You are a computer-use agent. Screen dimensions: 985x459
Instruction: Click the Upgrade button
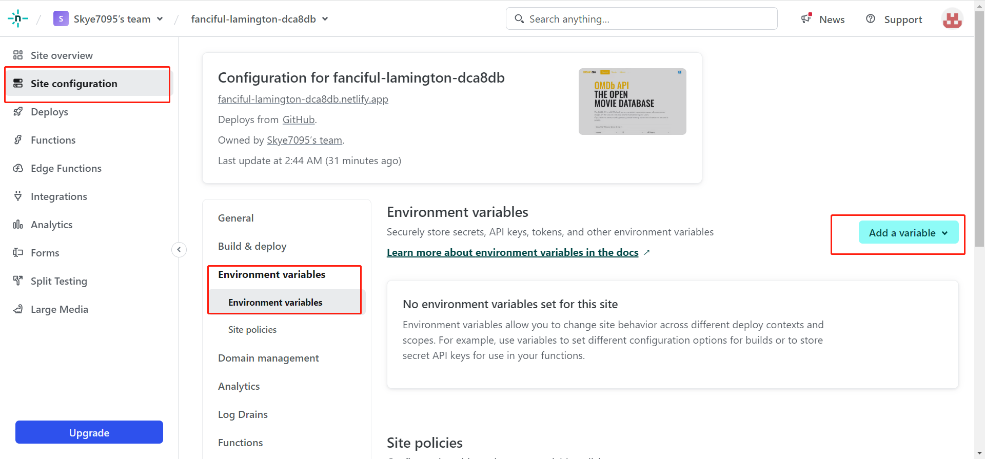(89, 432)
